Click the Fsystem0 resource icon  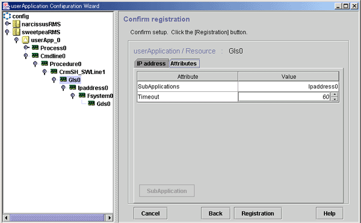tap(82, 96)
